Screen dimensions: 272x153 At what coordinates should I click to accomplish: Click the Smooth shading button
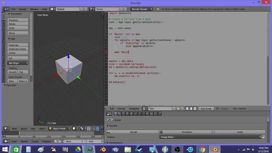point(12,72)
